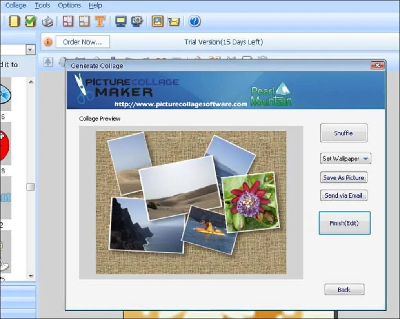Click the printer toolbar icon

47,22
